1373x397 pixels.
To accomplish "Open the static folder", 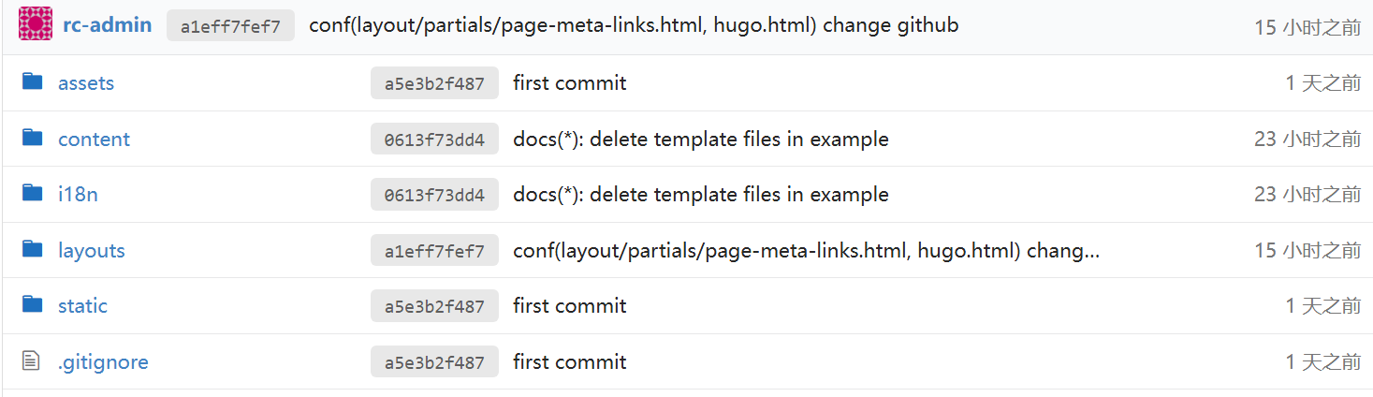I will [x=82, y=306].
